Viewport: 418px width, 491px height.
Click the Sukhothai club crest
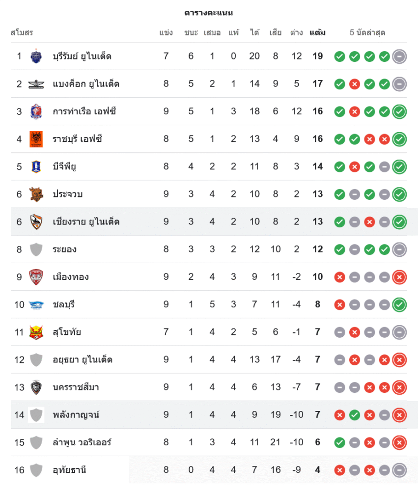tap(36, 332)
